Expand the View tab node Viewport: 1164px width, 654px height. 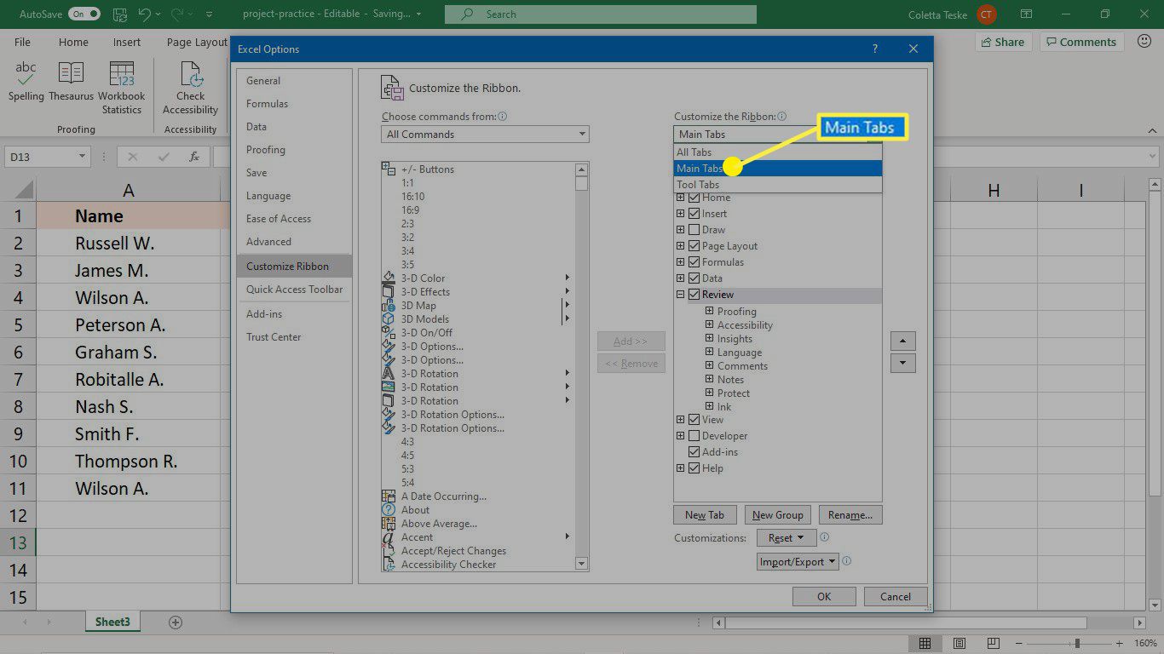[x=681, y=420]
